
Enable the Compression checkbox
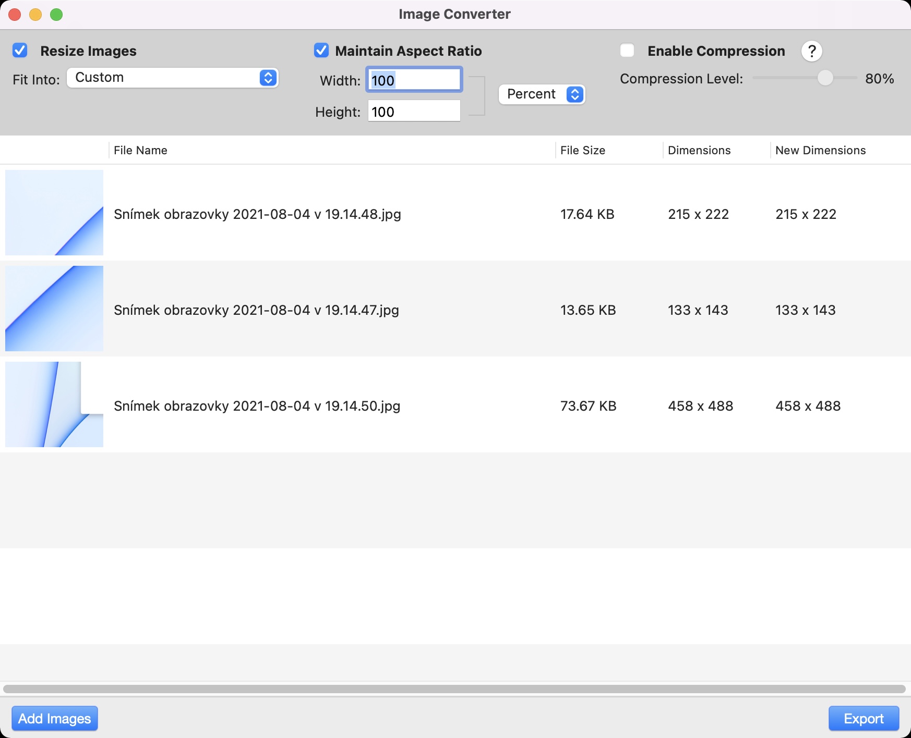[627, 51]
